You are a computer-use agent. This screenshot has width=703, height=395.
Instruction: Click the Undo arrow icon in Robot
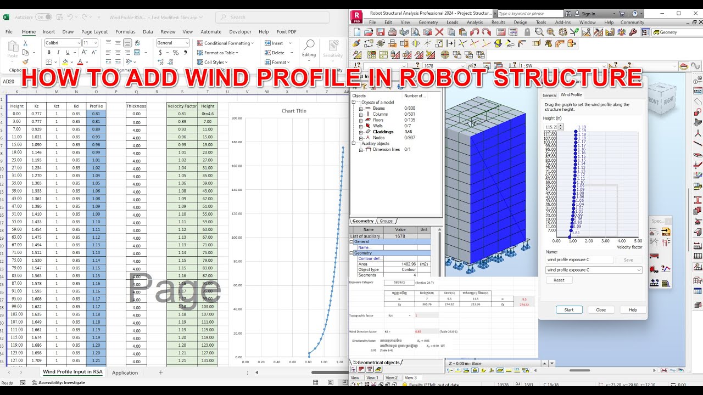tap(475, 32)
